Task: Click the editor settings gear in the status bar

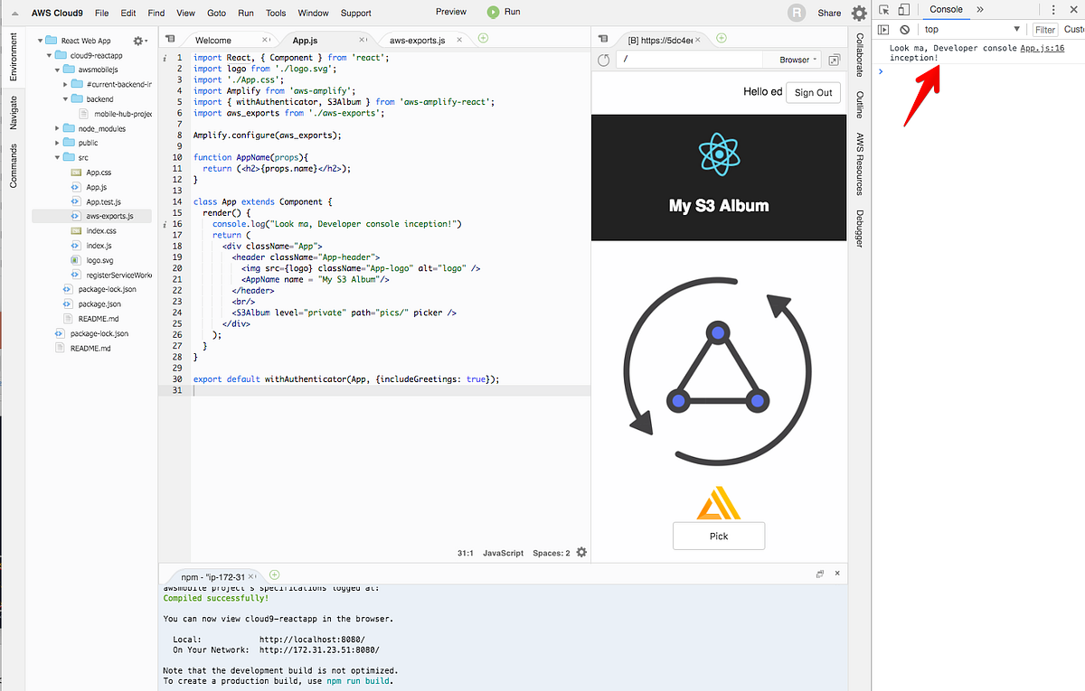Action: 581,552
